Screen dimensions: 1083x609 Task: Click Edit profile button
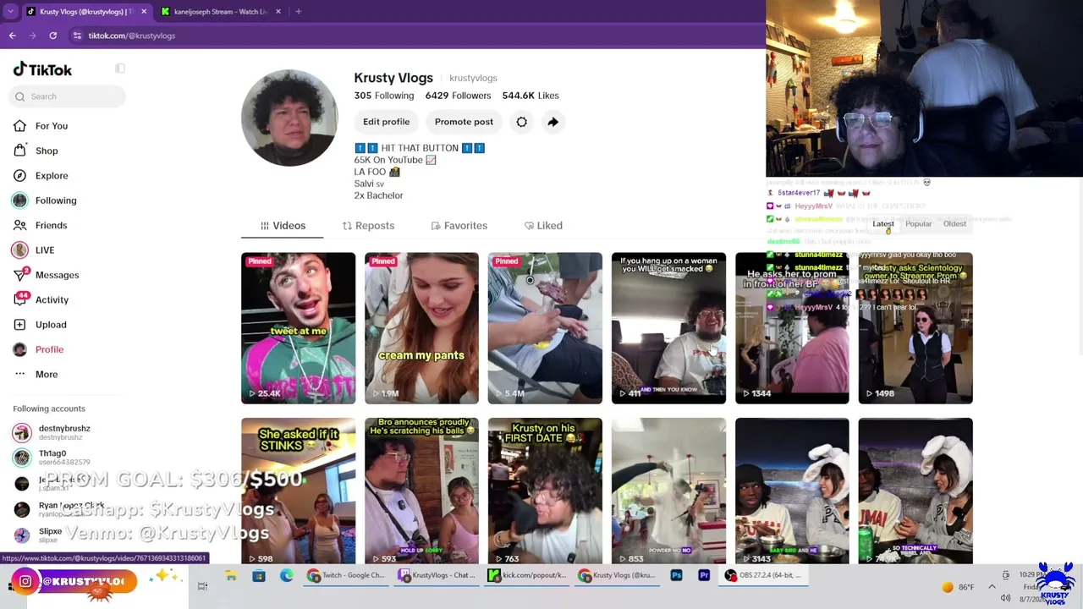(x=386, y=122)
